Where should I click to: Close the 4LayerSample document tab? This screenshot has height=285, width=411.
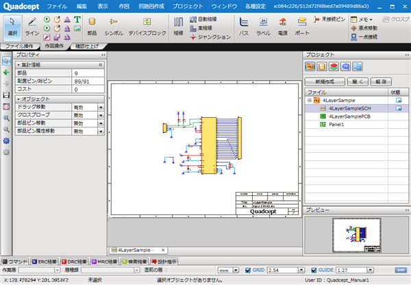click(163, 250)
